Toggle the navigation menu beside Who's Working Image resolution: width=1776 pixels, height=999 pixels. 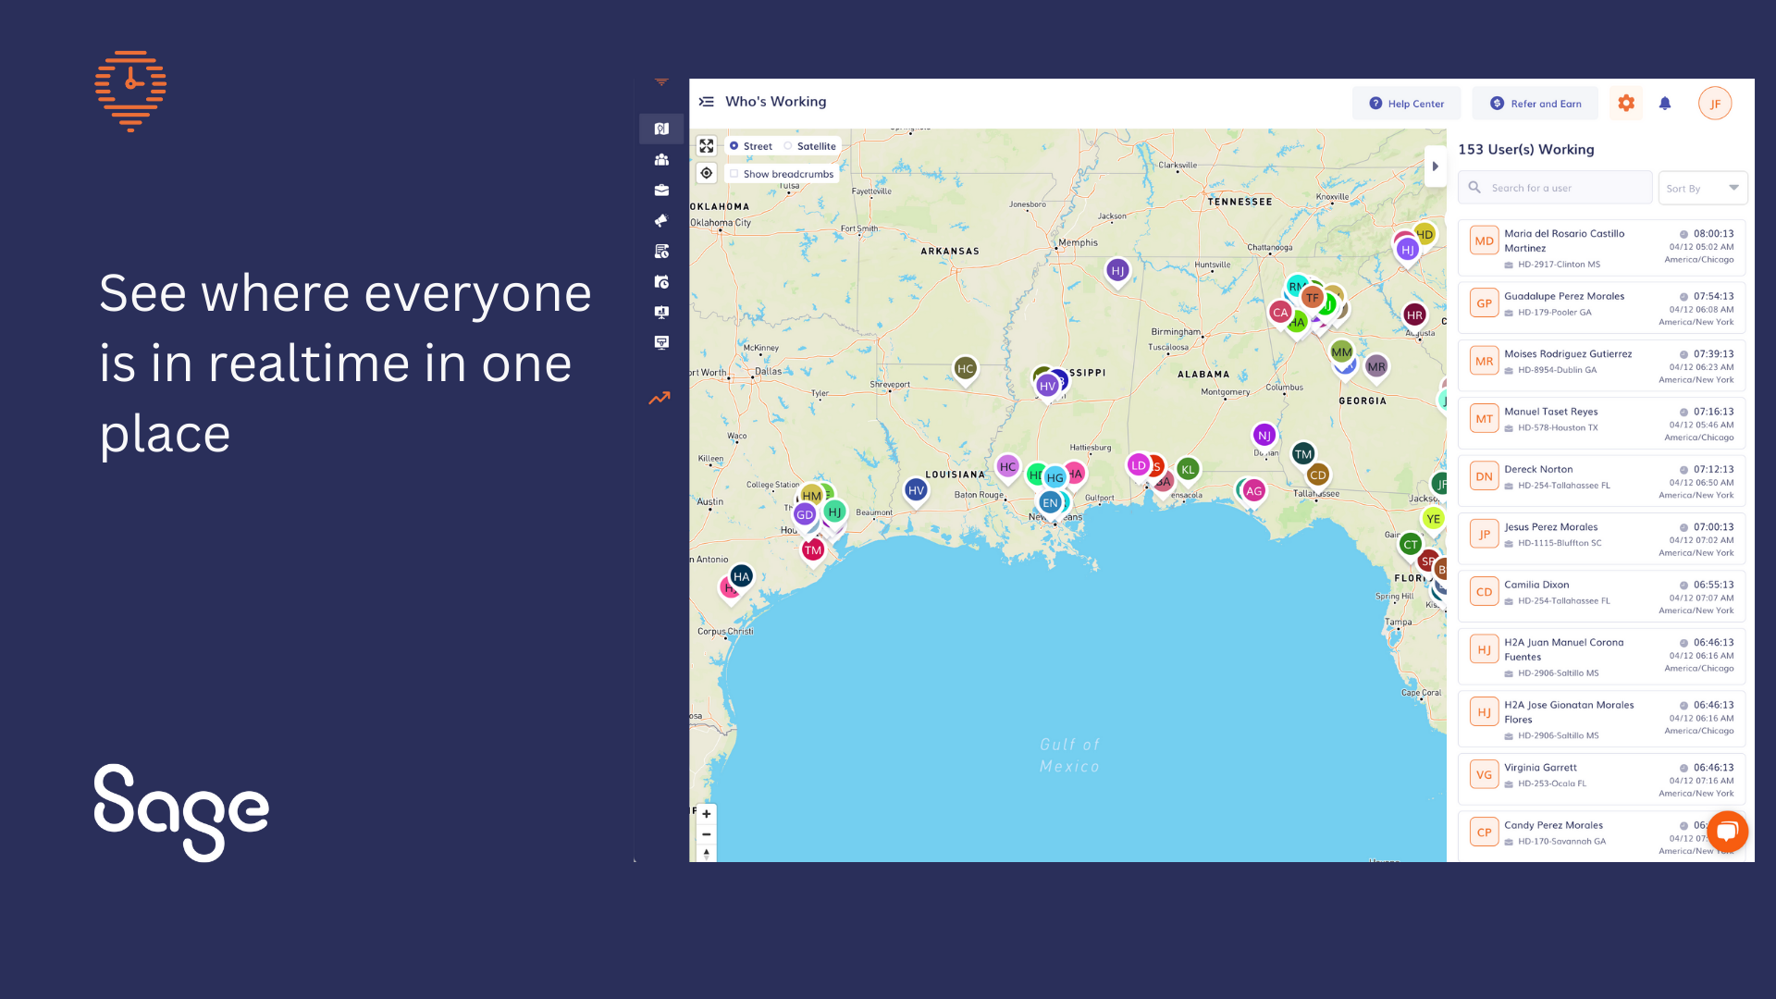point(707,102)
